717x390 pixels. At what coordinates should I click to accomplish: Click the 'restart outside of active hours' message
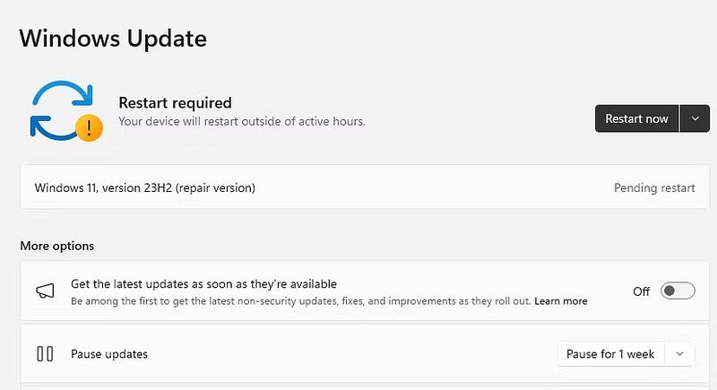tap(242, 121)
